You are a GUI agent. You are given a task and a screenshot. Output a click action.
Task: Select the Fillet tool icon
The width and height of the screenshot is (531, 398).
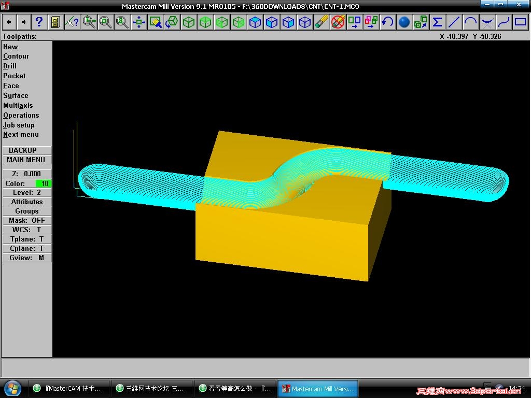487,22
